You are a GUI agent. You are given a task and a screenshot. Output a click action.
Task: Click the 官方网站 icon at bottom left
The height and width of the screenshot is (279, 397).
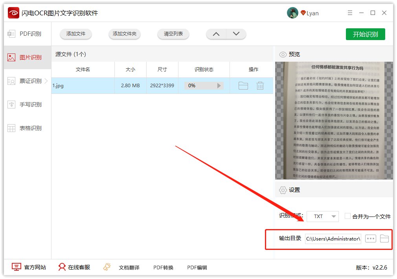[17, 267]
